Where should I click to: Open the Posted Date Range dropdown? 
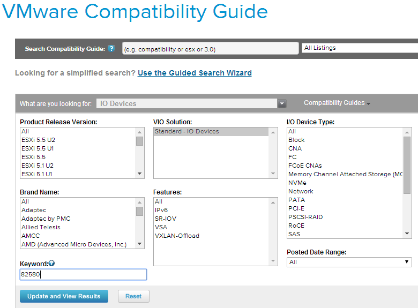pyautogui.click(x=349, y=262)
